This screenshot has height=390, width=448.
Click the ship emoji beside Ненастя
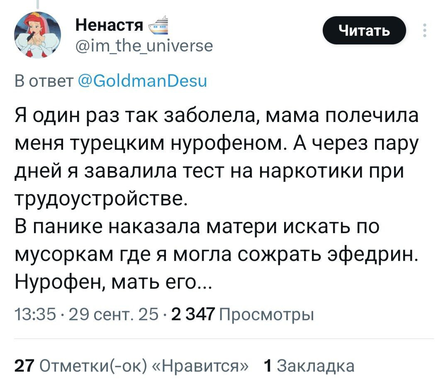[x=158, y=25]
